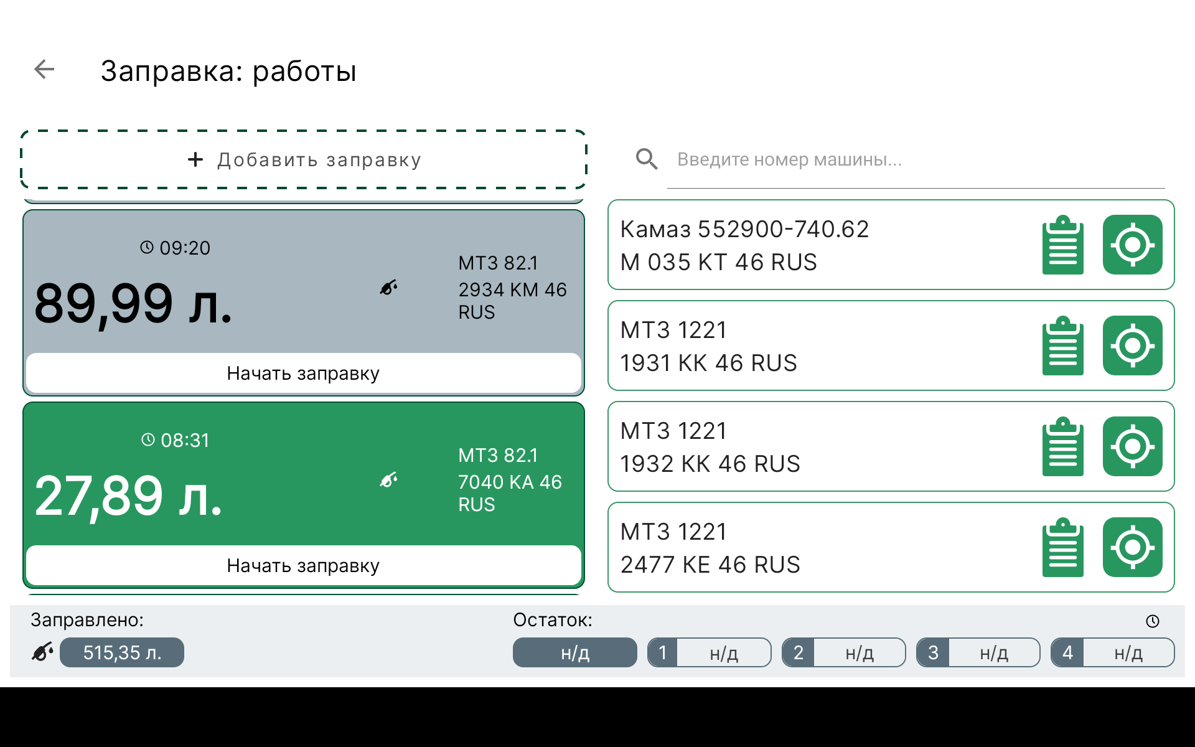Focus the Введите номер машины search field
Screen dimensions: 1195x747
click(x=915, y=160)
